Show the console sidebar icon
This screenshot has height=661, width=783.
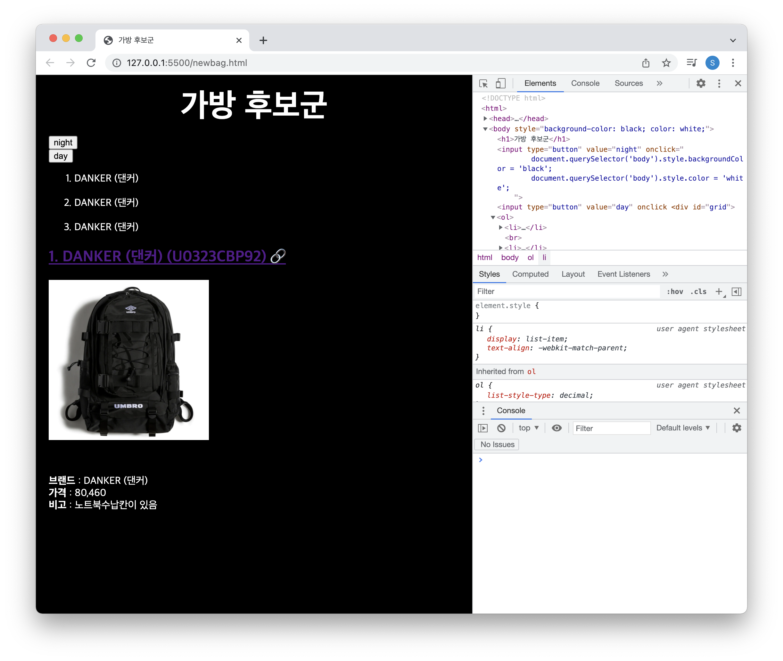point(483,428)
